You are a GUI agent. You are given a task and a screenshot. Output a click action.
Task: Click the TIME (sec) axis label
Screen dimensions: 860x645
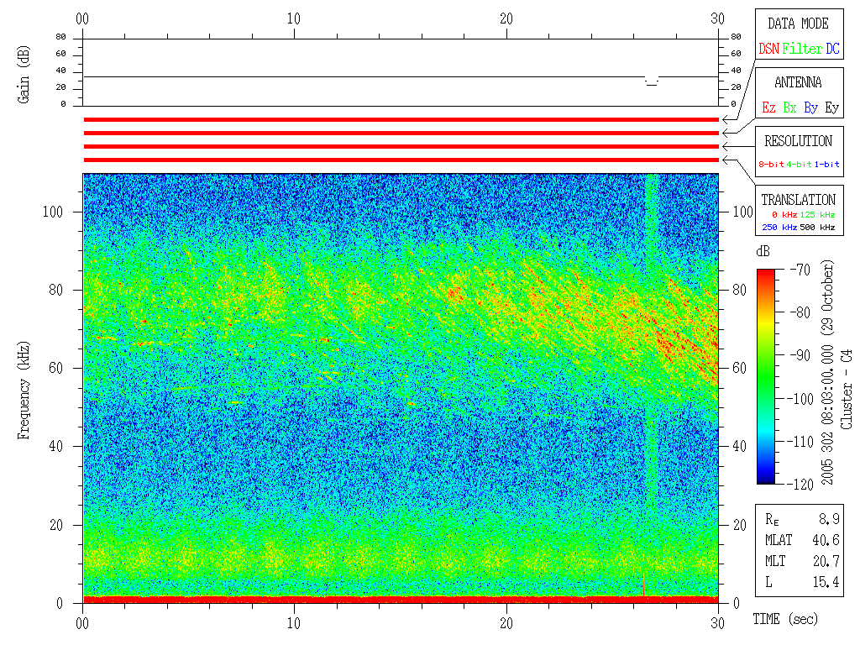click(785, 619)
